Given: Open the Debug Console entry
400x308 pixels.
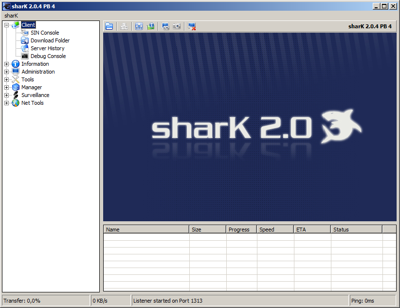Looking at the screenshot, I should tap(48, 56).
